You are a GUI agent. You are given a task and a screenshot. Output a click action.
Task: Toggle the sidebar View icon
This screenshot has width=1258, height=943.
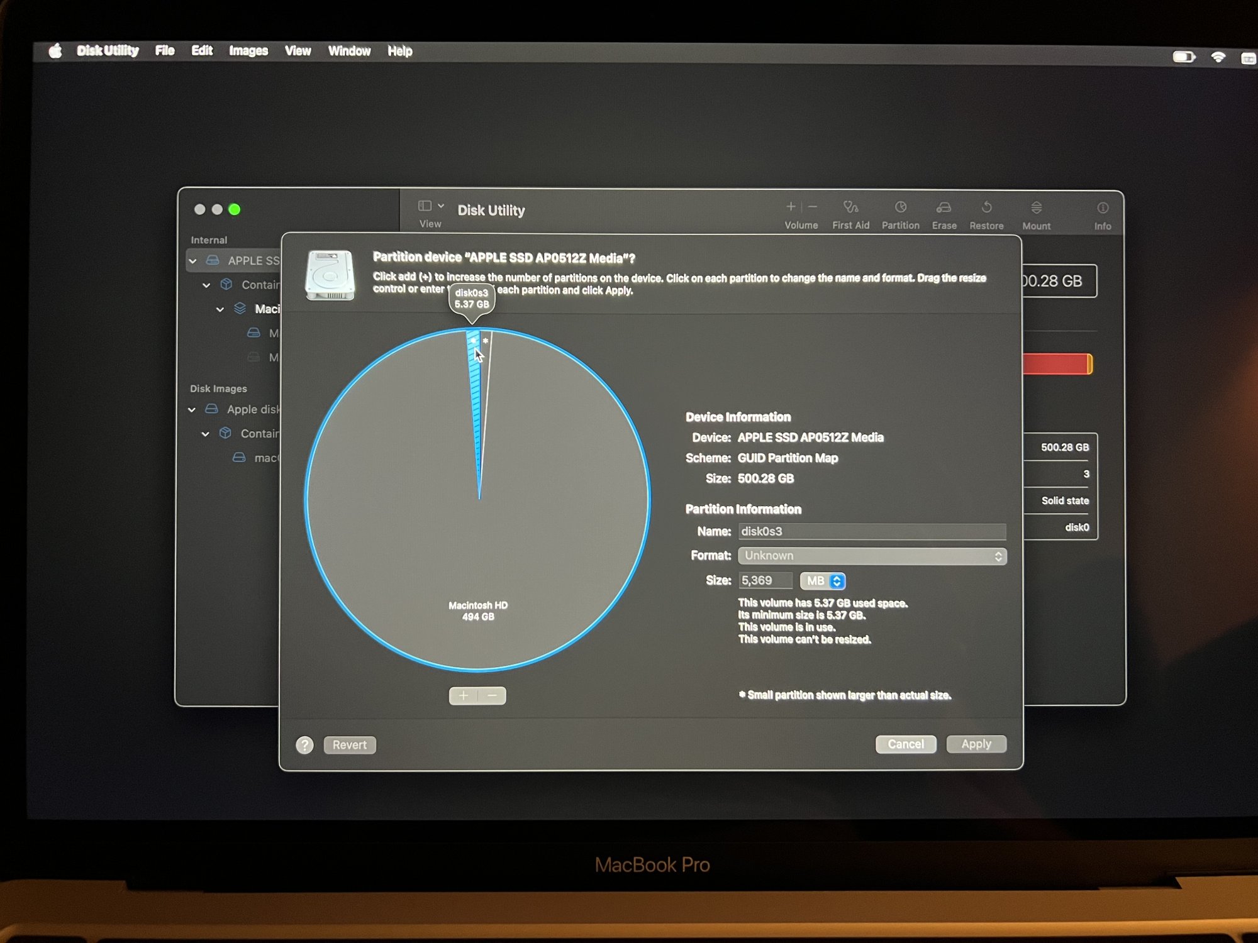(x=425, y=206)
